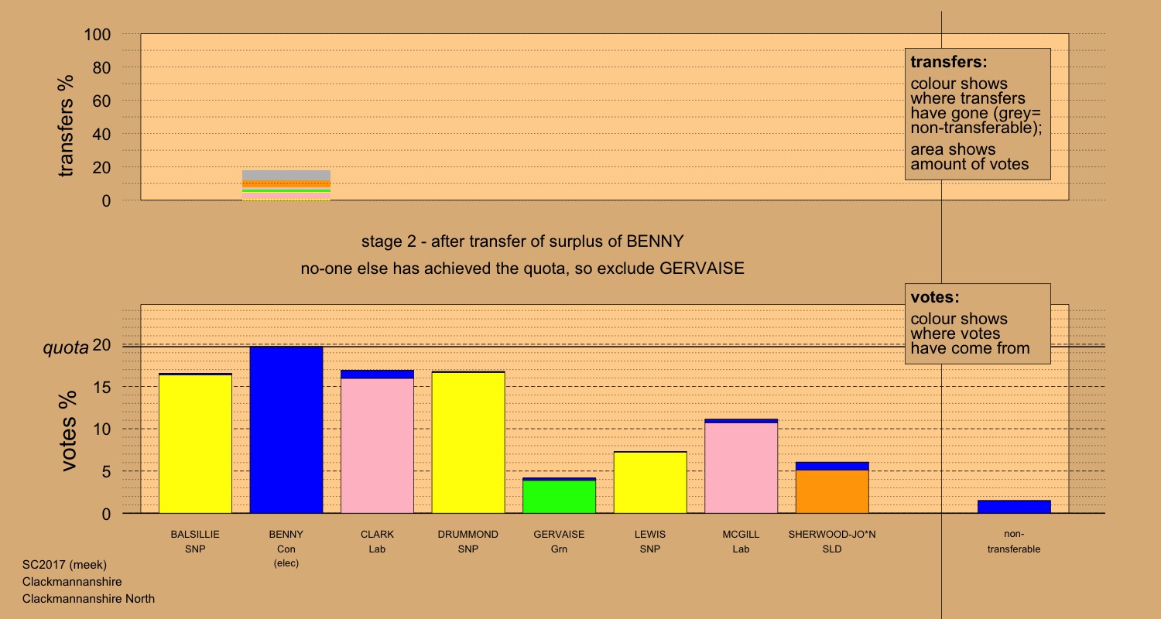Click the 'exclude GERVAISE' message line
This screenshot has height=619, width=1161.
[x=522, y=269]
